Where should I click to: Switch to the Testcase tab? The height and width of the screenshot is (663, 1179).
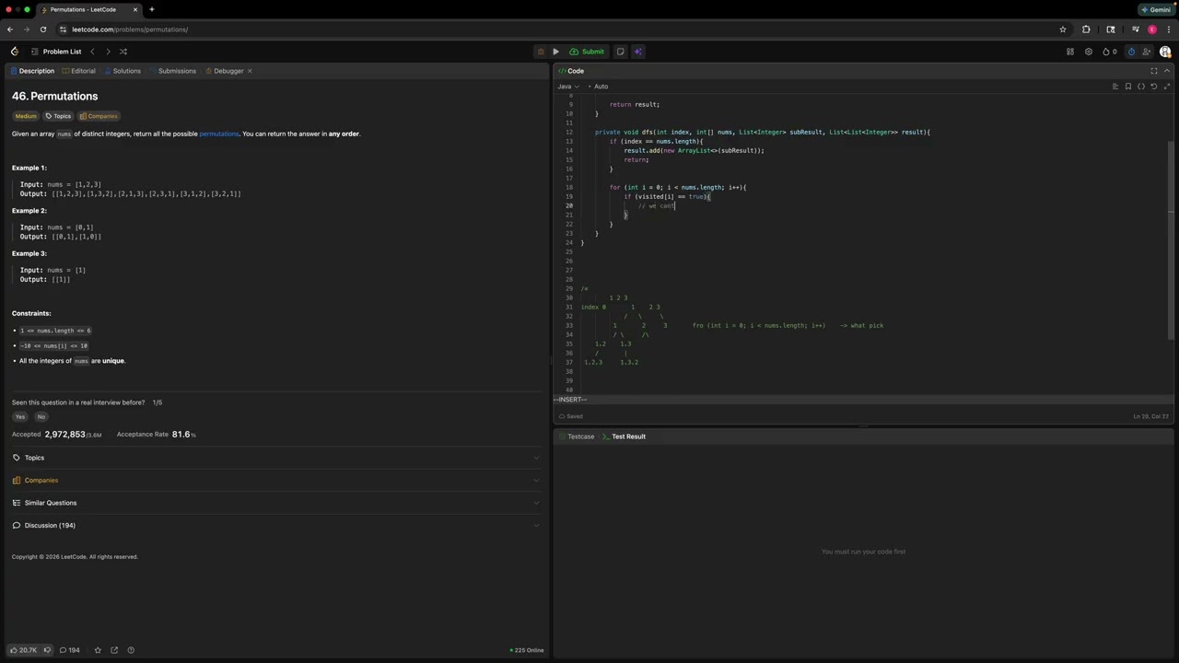[576, 436]
